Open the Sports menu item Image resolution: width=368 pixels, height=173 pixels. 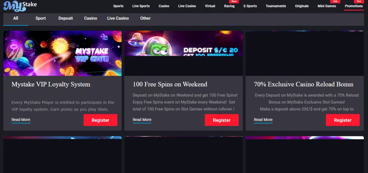pyautogui.click(x=118, y=6)
